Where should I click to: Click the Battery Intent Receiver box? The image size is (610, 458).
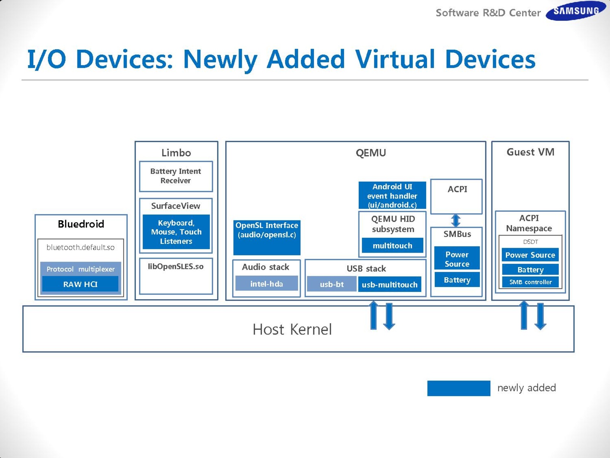click(x=176, y=176)
